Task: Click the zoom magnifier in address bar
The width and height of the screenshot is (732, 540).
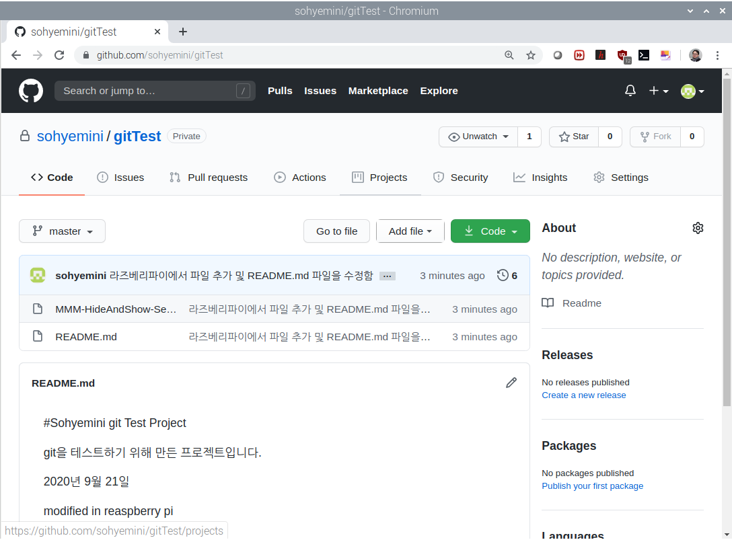Action: (x=509, y=55)
